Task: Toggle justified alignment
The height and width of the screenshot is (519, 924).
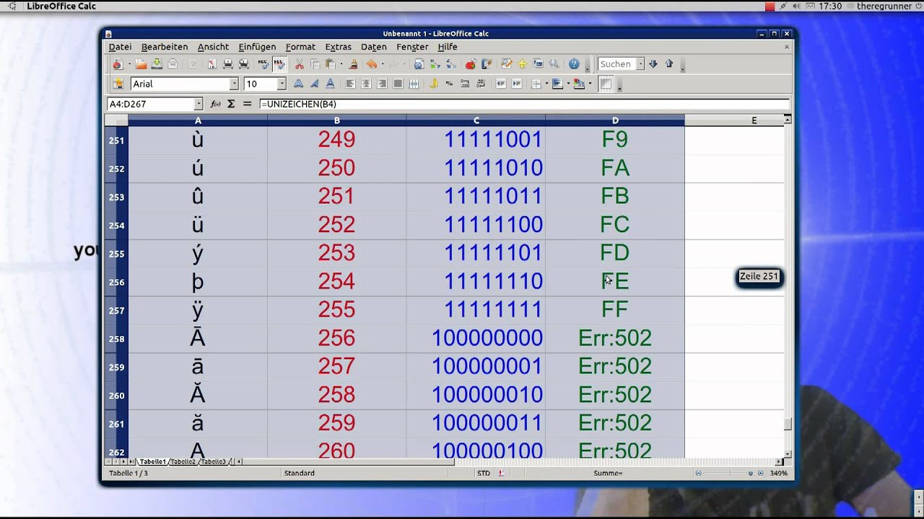Action: [x=398, y=84]
